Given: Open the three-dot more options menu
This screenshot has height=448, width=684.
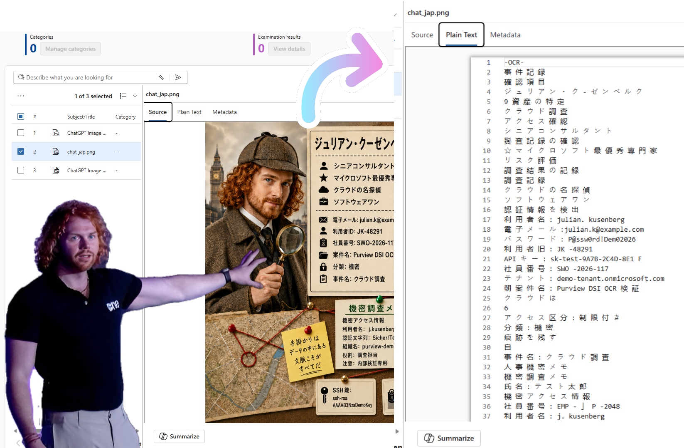Looking at the screenshot, I should (x=21, y=96).
